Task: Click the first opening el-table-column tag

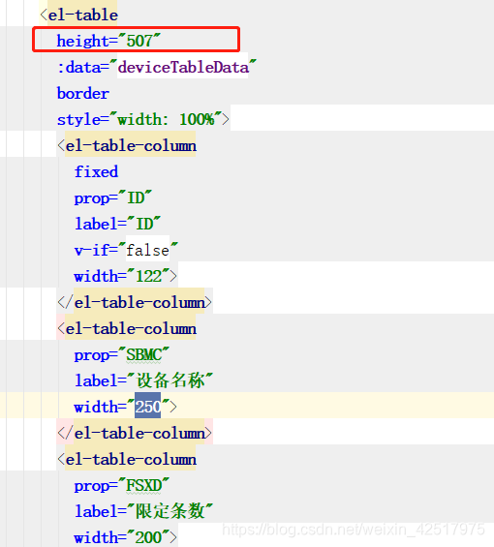Action: [127, 145]
